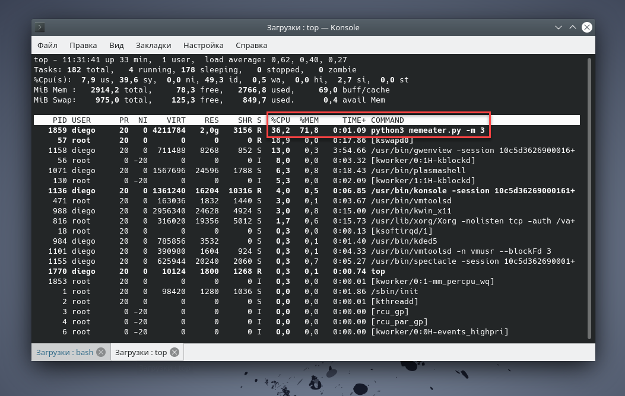This screenshot has width=625, height=396.
Task: Minimize the Konsole window
Action: (x=559, y=27)
